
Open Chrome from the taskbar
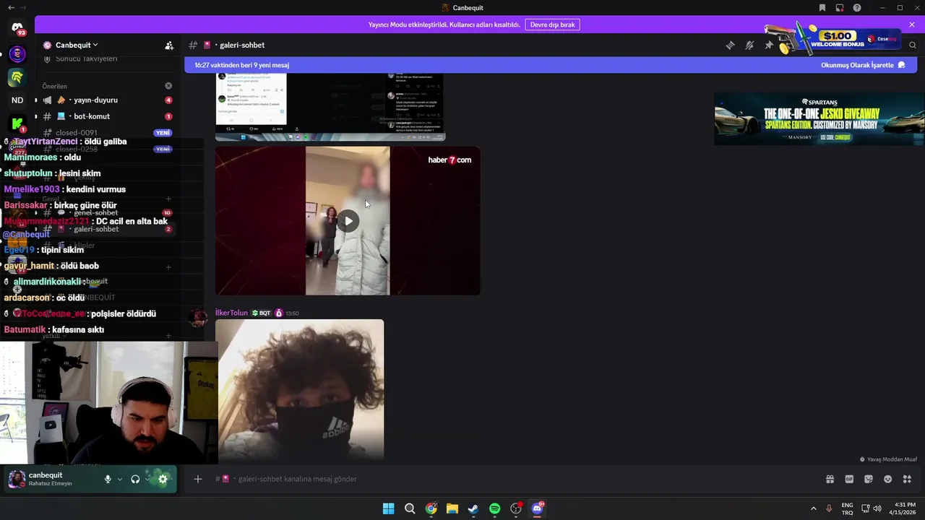(x=431, y=508)
